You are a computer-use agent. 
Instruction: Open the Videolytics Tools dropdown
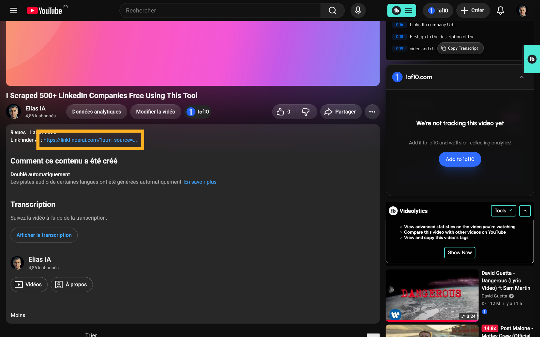[503, 211]
